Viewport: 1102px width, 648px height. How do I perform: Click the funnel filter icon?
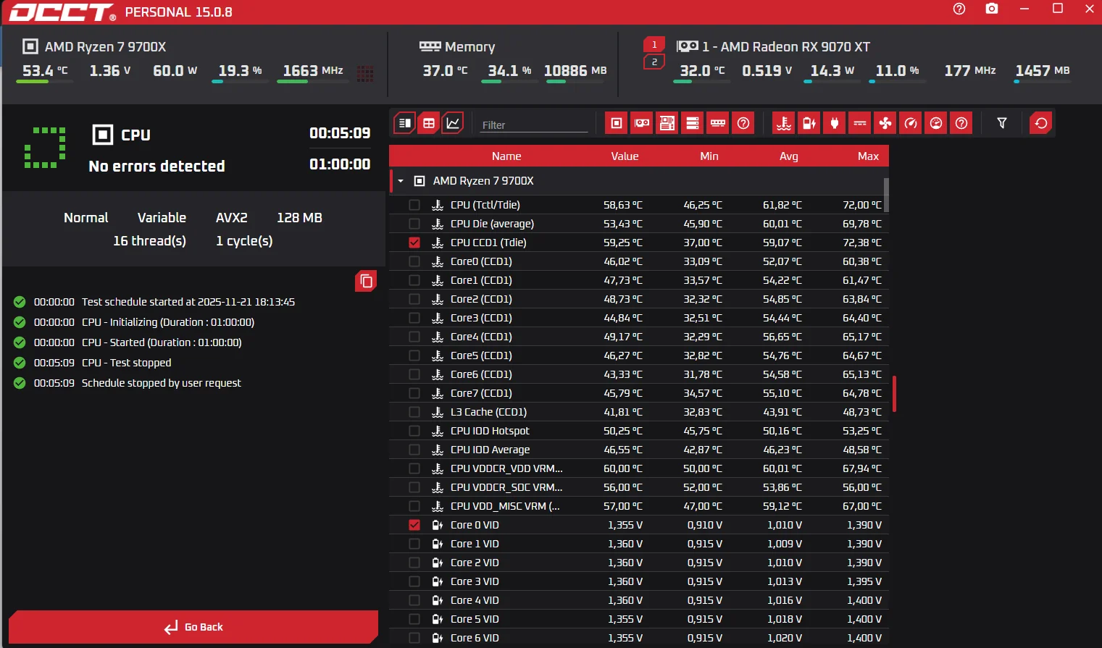tap(1002, 123)
